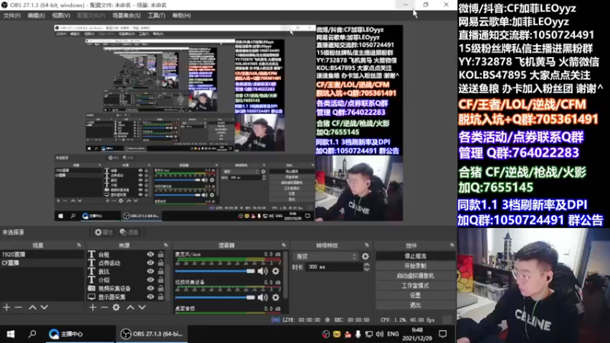Move source up in Sources panel
Screen dimensions: 610x343
point(130,307)
